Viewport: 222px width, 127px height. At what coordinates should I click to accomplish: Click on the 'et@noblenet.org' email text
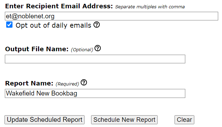click(x=30, y=16)
